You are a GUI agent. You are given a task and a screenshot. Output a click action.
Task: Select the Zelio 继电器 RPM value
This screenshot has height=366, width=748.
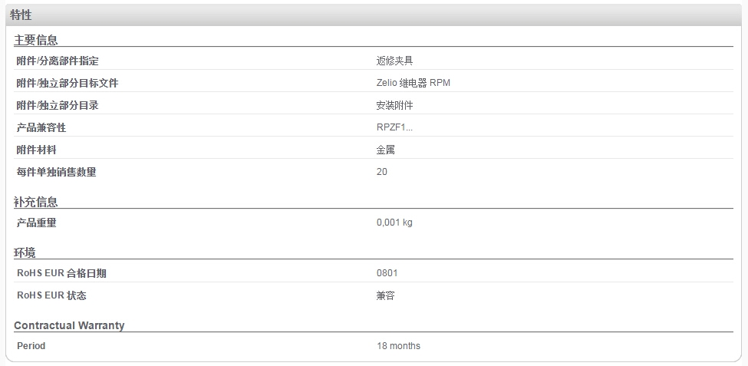413,83
